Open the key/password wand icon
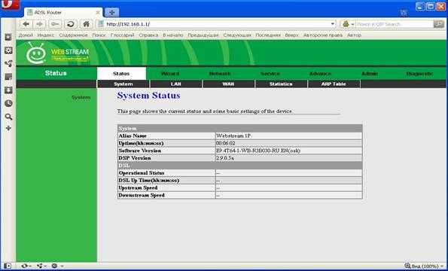The width and height of the screenshot is (448, 271). point(55,24)
